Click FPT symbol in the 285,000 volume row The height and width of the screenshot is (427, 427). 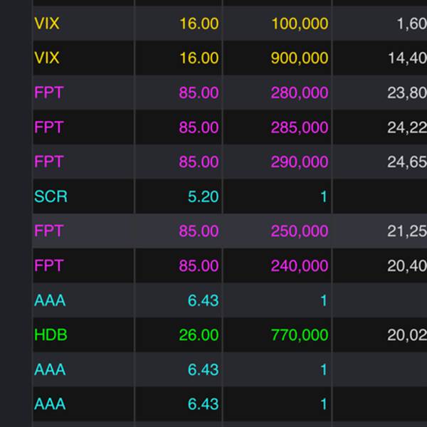point(48,127)
